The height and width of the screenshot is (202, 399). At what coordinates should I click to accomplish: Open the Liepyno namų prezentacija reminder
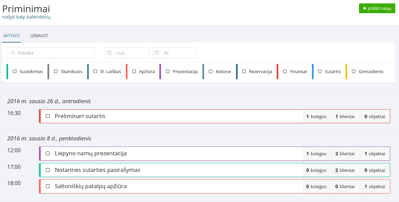pyautogui.click(x=91, y=154)
